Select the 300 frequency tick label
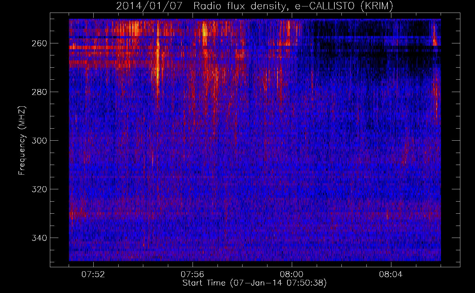 coord(39,141)
